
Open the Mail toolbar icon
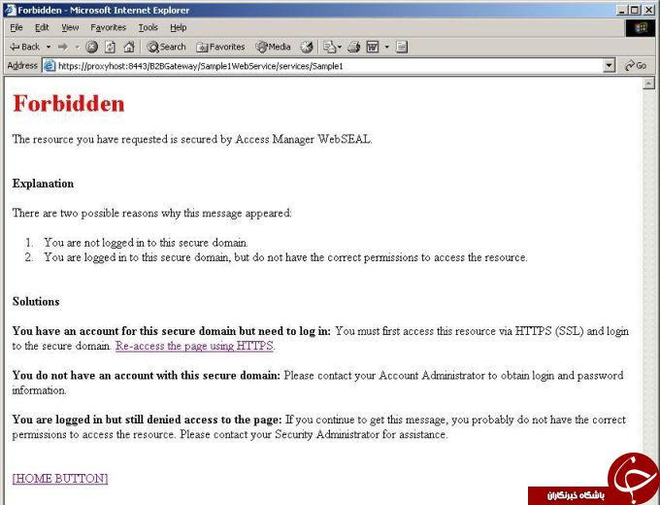pos(332,47)
